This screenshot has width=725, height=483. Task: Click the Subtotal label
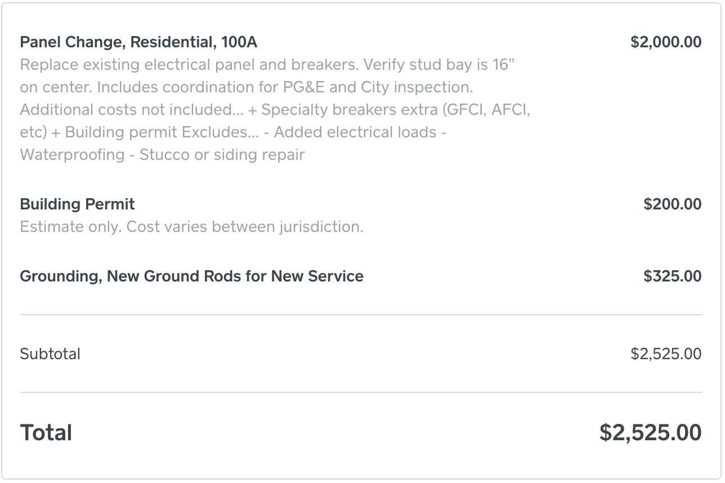click(50, 354)
